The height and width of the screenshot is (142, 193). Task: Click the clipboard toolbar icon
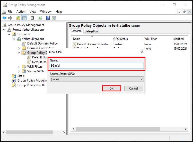click(32, 18)
